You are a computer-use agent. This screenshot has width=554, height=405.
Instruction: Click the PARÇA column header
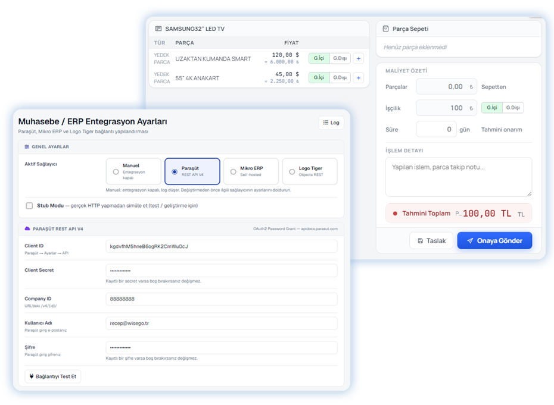pyautogui.click(x=185, y=43)
